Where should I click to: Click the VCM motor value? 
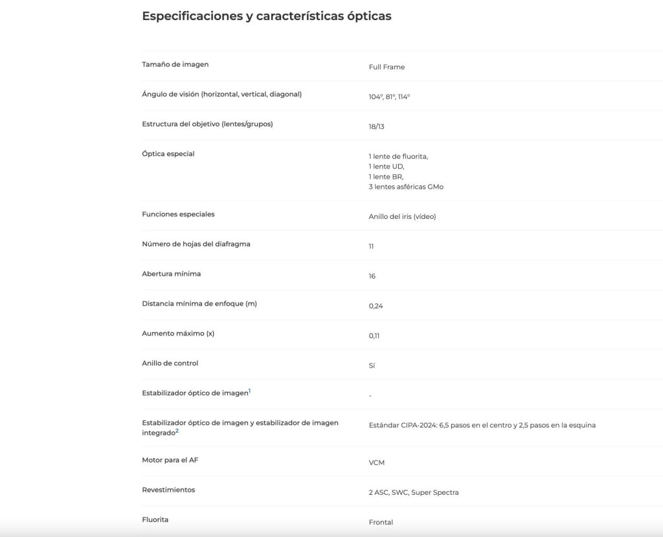(x=377, y=463)
